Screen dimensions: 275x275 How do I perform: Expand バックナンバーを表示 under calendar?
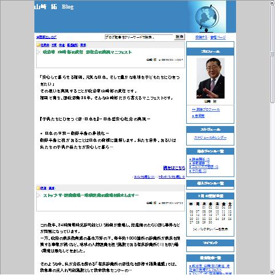(210, 229)
